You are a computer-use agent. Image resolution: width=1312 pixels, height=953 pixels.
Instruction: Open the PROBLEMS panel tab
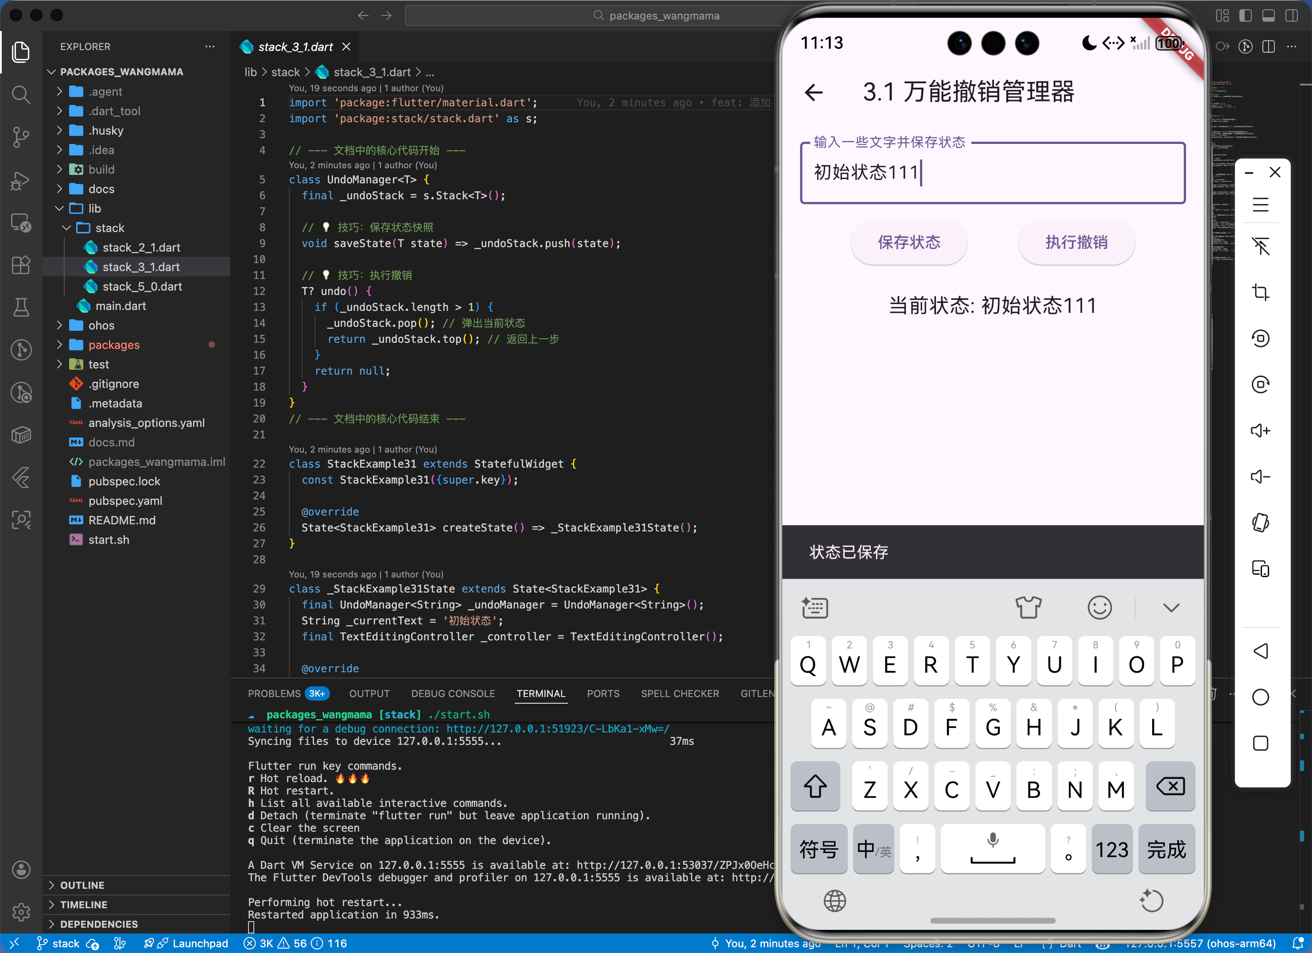[274, 693]
